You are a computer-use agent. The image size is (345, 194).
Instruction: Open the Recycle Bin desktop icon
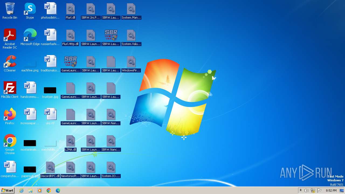(x=10, y=11)
